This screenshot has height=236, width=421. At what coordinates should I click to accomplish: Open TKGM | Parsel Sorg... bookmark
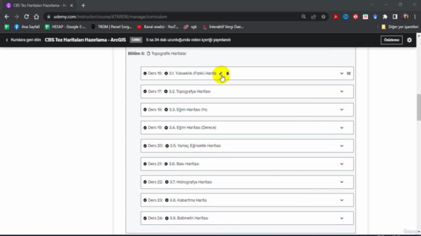[111, 27]
